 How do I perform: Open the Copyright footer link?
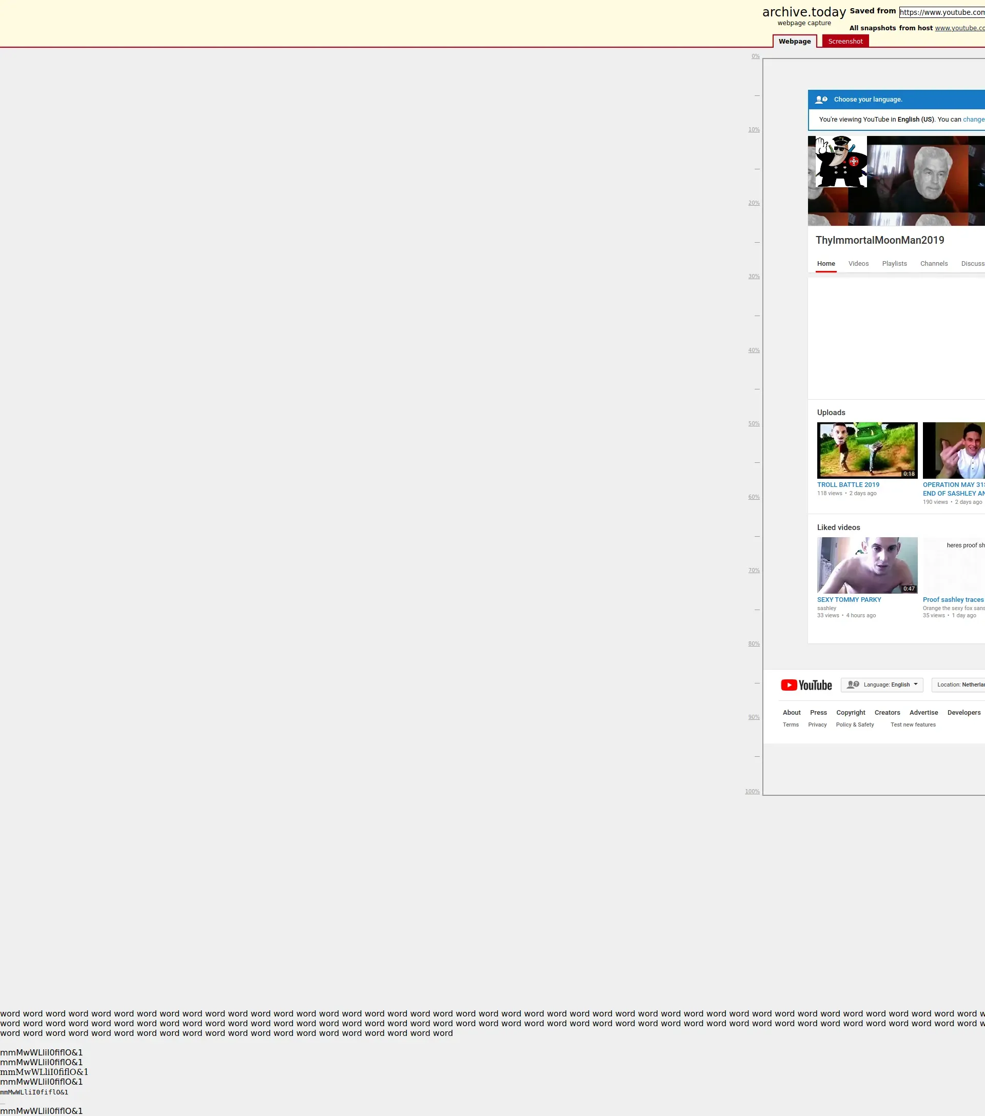(x=850, y=713)
